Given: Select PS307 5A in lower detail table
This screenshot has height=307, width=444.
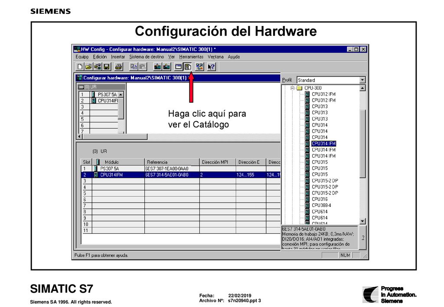Looking at the screenshot, I should [110, 168].
